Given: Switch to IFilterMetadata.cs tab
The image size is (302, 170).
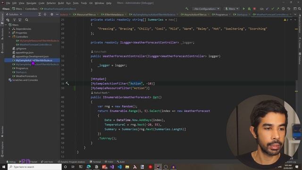Looking at the screenshot, I should point(114,15).
